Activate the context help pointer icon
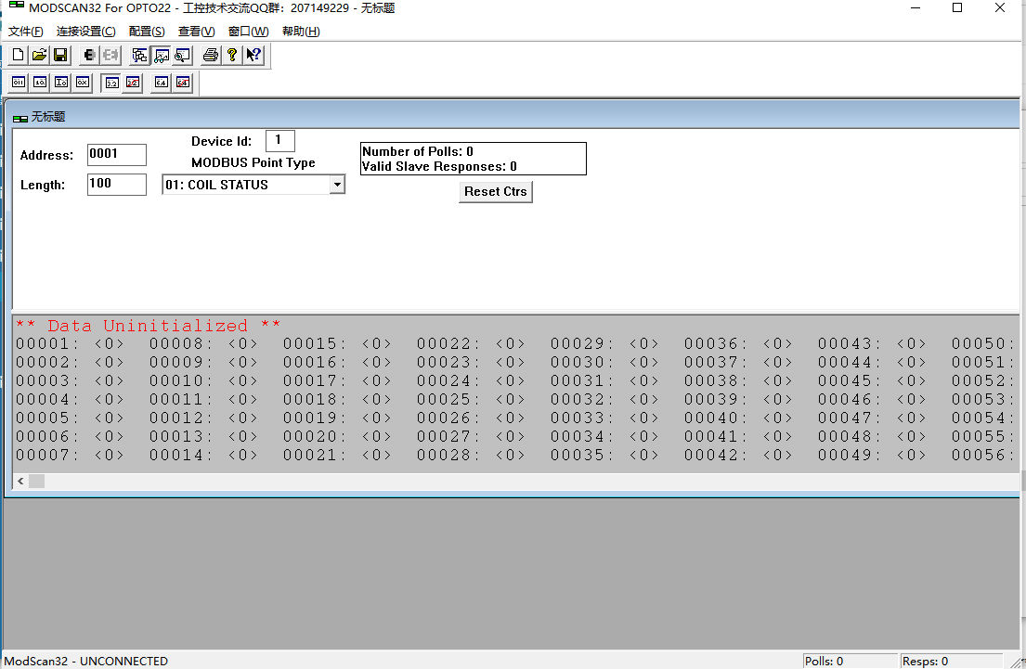The image size is (1026, 669). (253, 56)
